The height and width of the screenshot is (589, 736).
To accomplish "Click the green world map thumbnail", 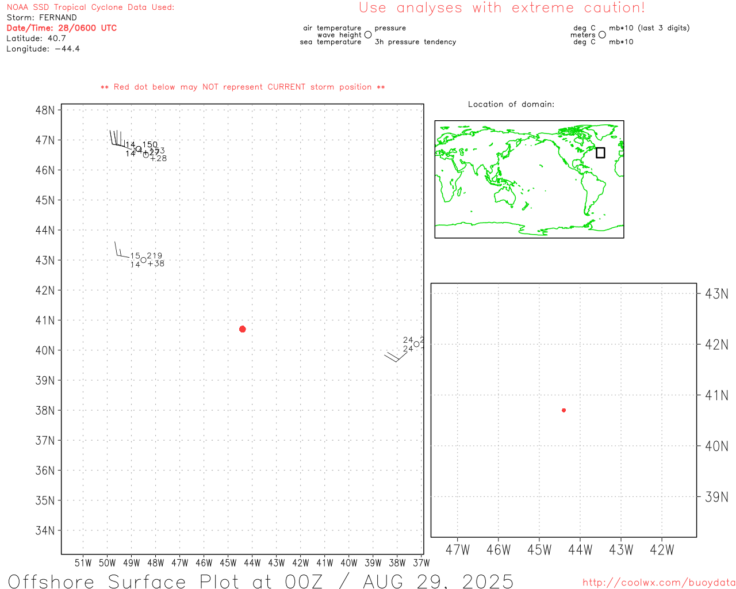I will pos(529,179).
